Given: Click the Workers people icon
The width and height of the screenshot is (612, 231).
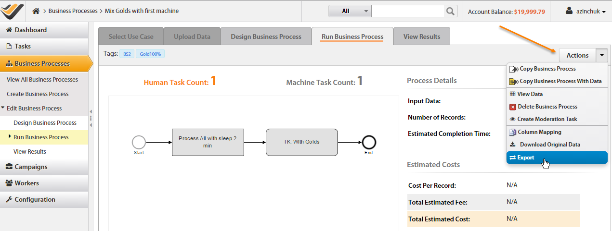Looking at the screenshot, I should [9, 183].
